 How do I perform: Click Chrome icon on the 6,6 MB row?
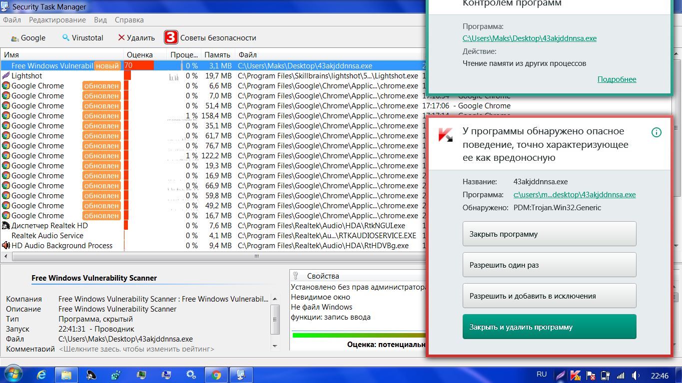pos(6,86)
